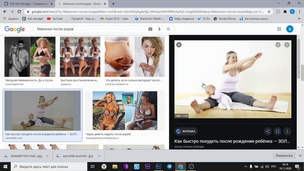Open more options for the previewed image
Viewport: 304px width, 171px height.
(287, 131)
